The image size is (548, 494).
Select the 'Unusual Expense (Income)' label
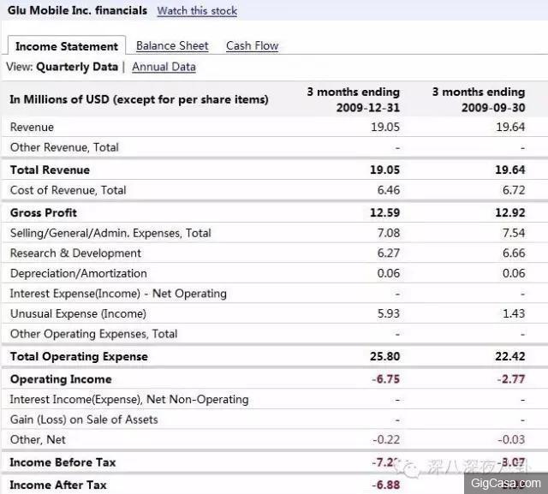78,313
